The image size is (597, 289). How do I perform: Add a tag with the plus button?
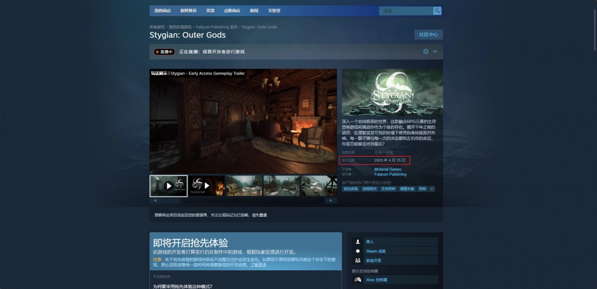pyautogui.click(x=431, y=189)
